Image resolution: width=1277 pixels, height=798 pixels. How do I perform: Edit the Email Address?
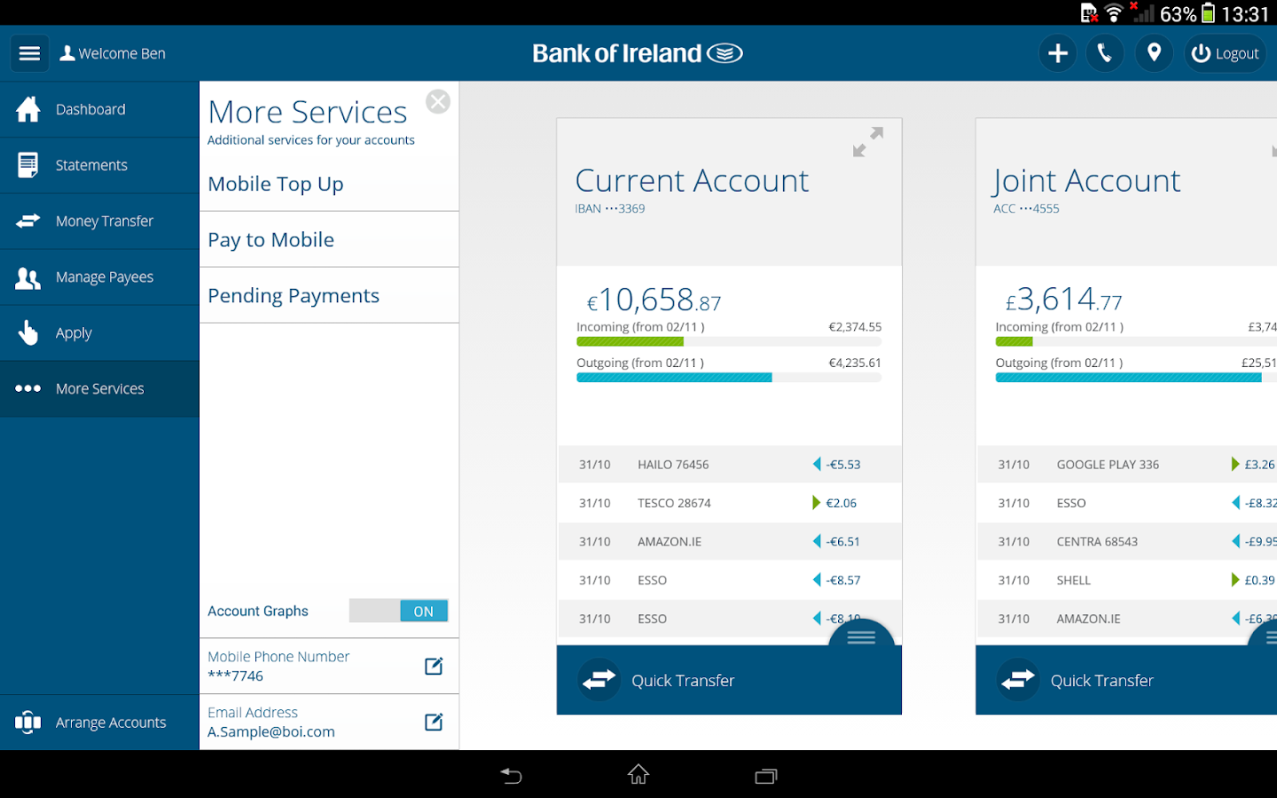(x=434, y=722)
